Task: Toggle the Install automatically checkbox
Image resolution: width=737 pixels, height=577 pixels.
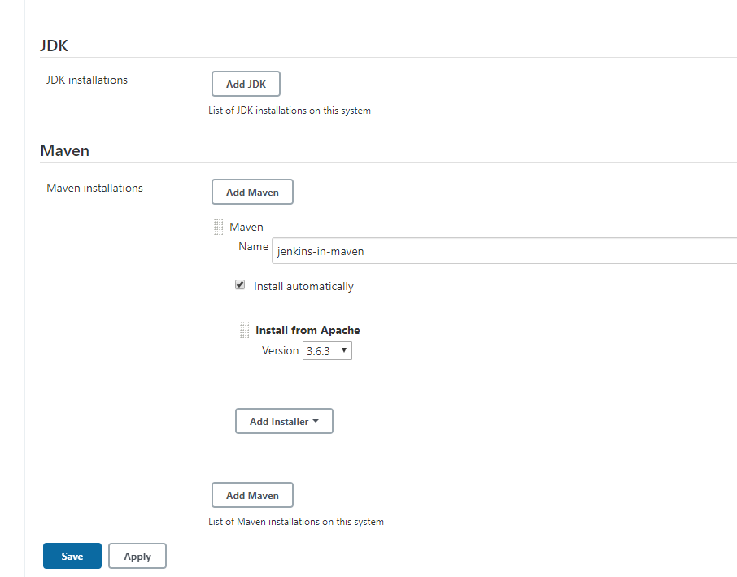Action: coord(240,285)
